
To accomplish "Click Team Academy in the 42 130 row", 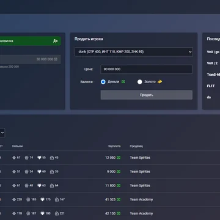I will click(141, 213).
